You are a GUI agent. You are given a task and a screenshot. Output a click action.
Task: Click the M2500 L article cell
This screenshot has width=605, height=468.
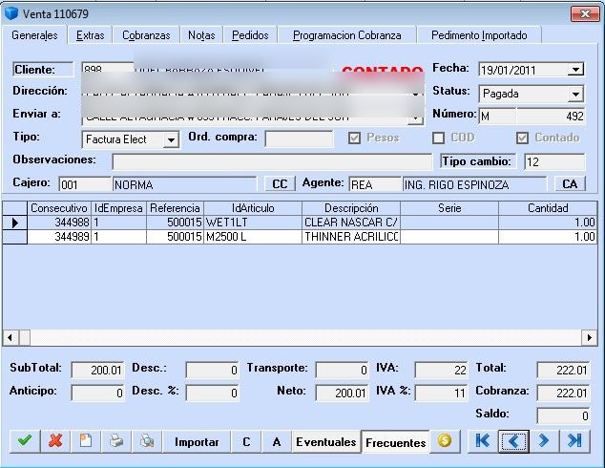click(x=253, y=237)
